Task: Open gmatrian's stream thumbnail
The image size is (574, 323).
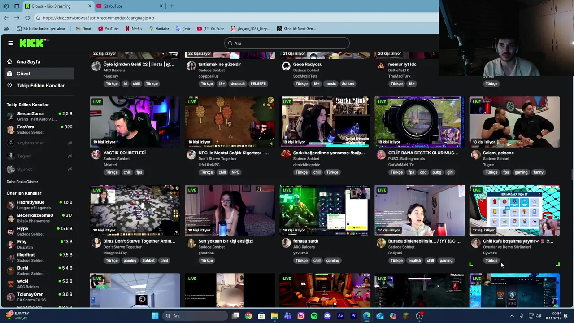Action: 230,210
